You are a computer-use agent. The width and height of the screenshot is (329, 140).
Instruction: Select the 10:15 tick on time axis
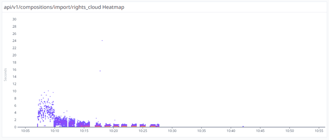click(84, 131)
